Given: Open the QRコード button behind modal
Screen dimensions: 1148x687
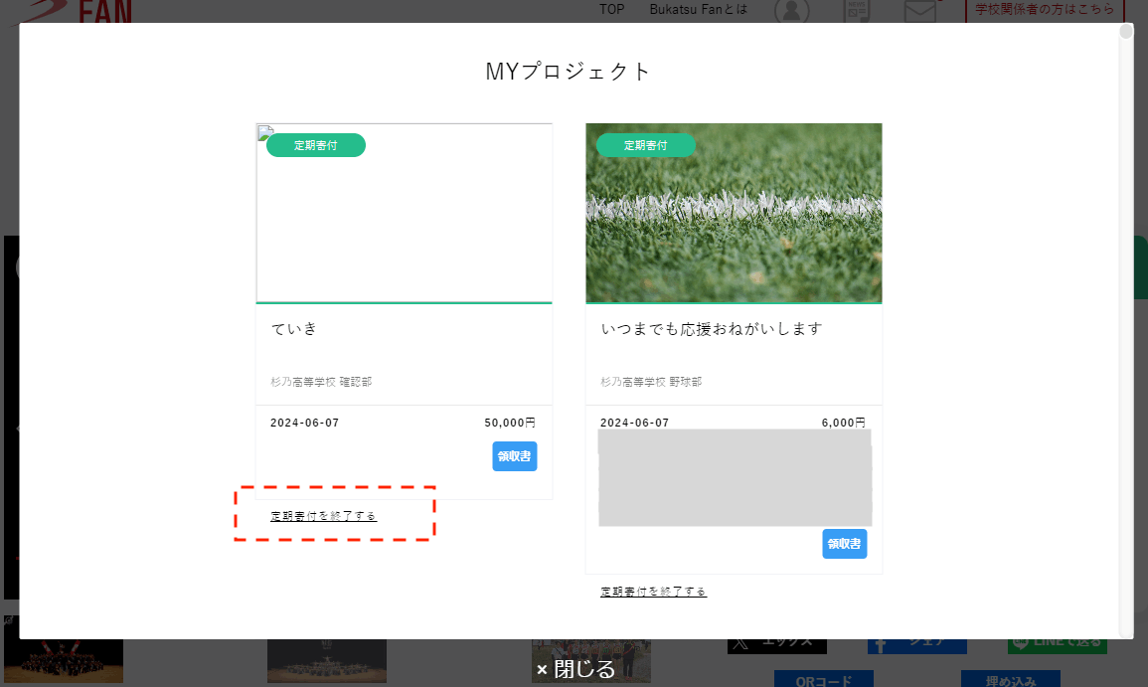Looking at the screenshot, I should (824, 679).
